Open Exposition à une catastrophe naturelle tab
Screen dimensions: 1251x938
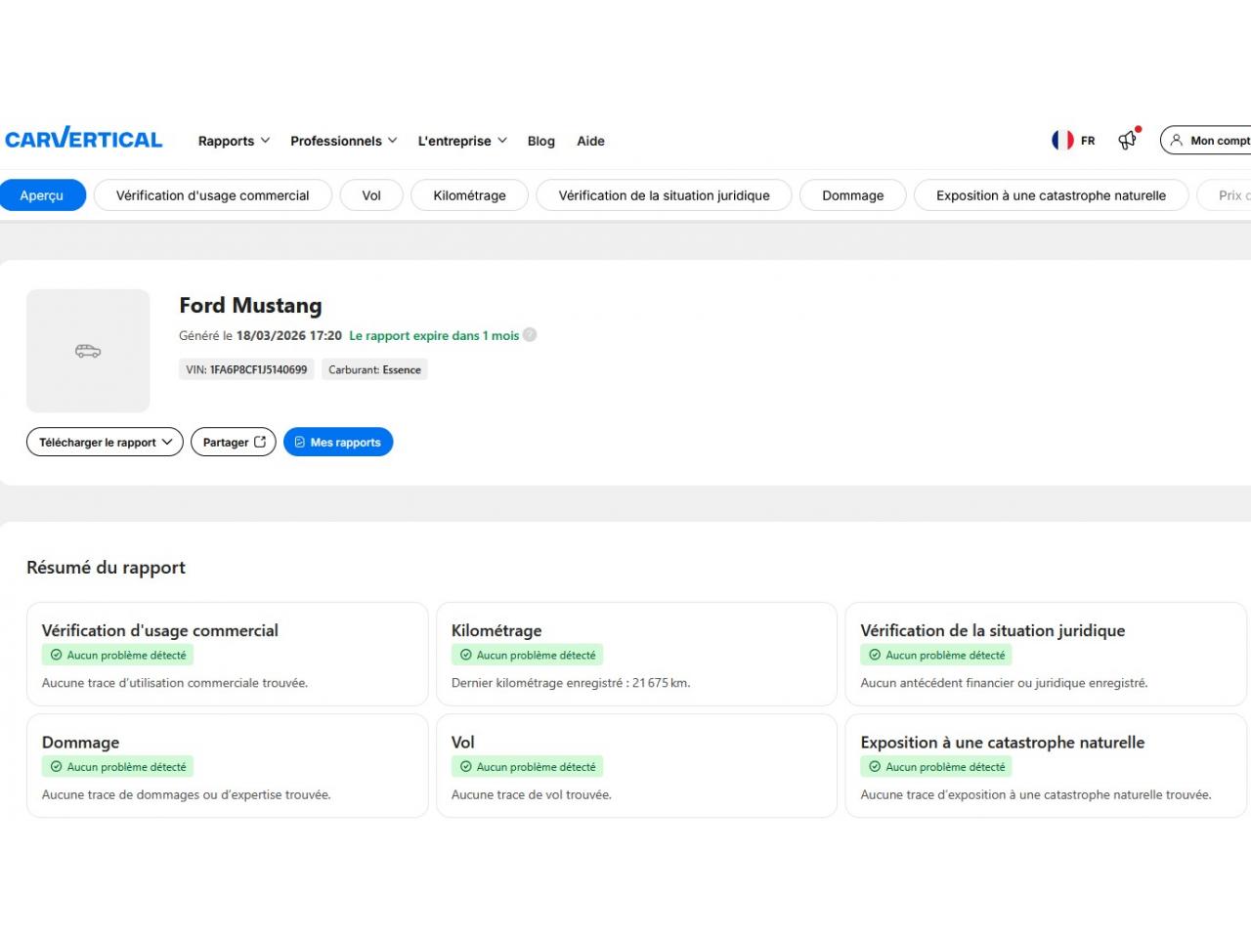pos(1051,195)
